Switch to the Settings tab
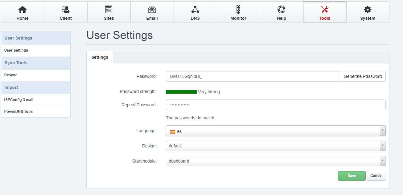The image size is (403, 195). click(x=100, y=57)
